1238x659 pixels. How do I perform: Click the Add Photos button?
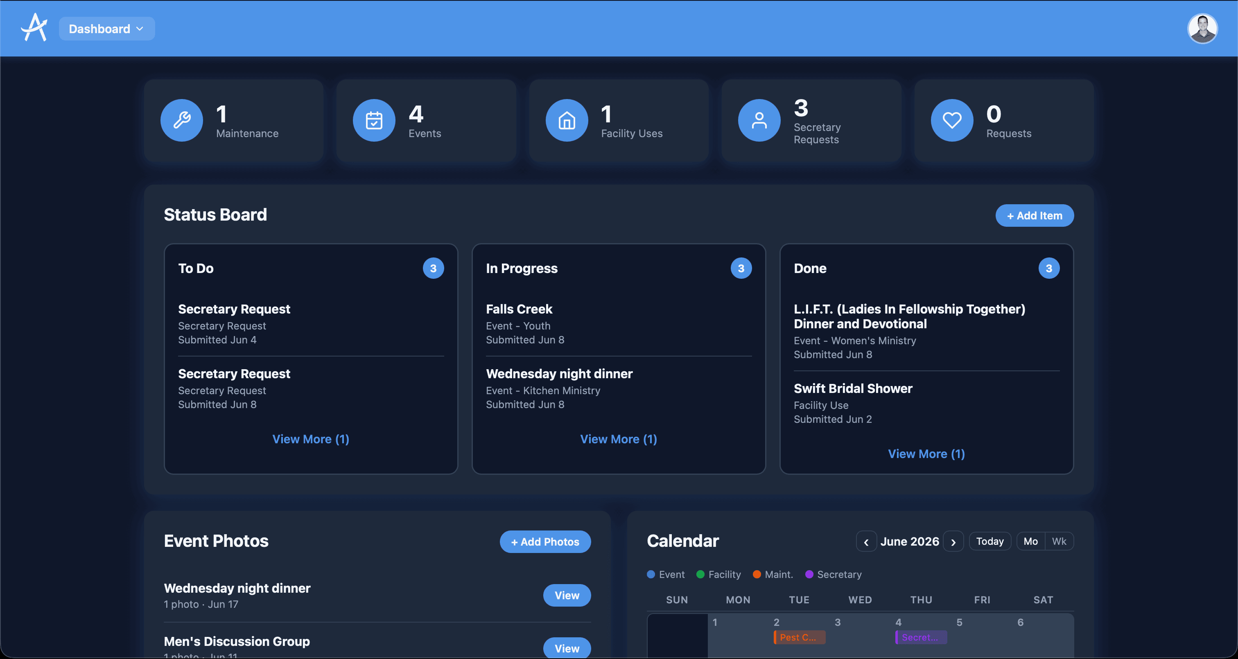pos(545,542)
